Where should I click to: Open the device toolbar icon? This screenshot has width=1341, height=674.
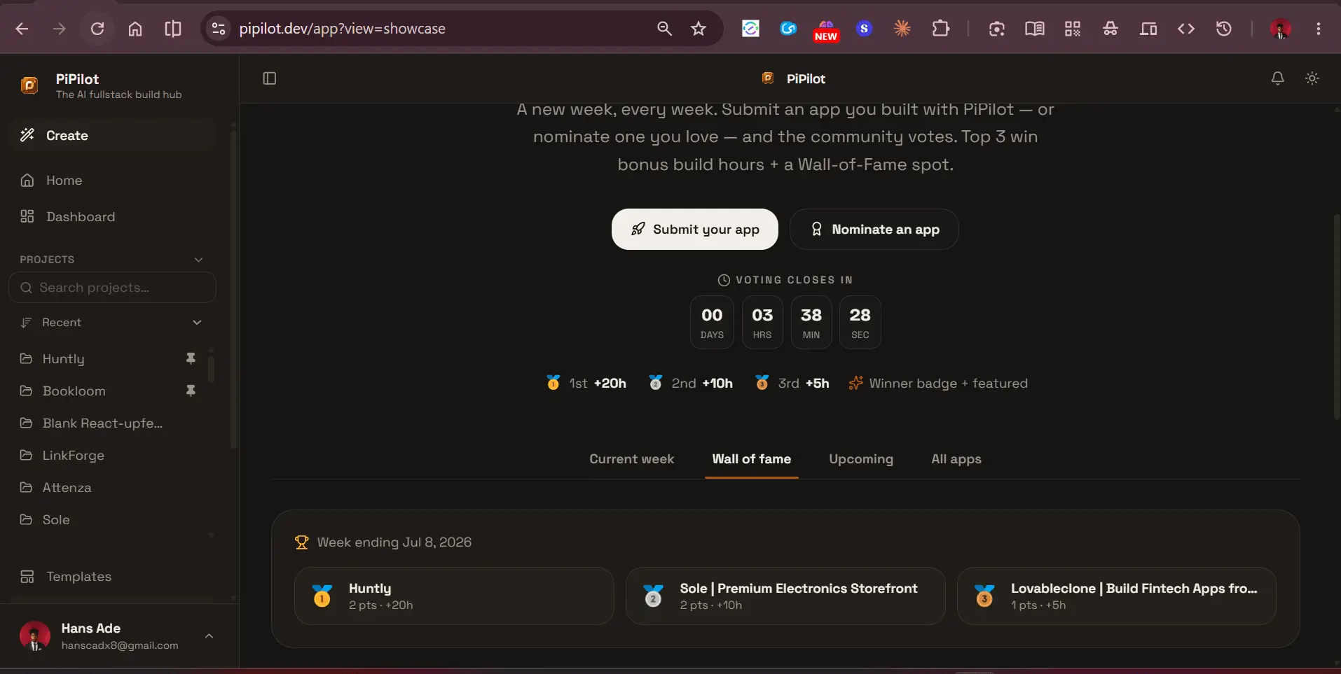coord(1148,29)
